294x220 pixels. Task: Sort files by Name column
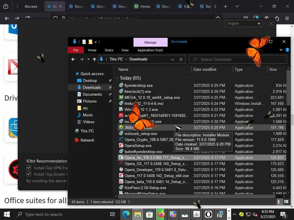[x=123, y=69]
